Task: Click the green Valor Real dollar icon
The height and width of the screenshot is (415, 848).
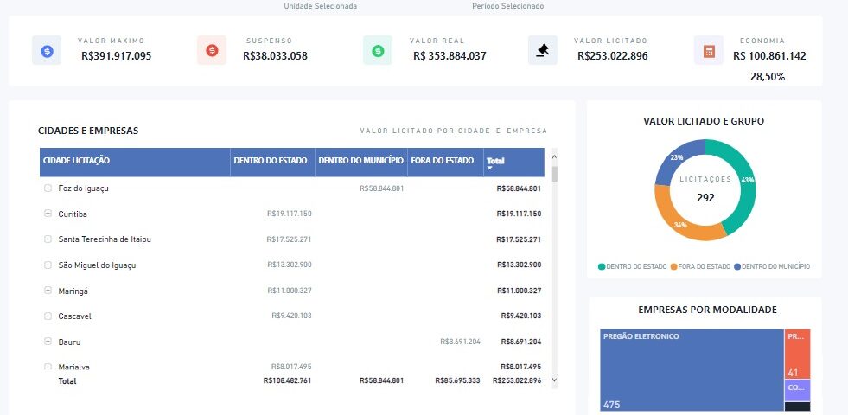Action: coord(378,51)
